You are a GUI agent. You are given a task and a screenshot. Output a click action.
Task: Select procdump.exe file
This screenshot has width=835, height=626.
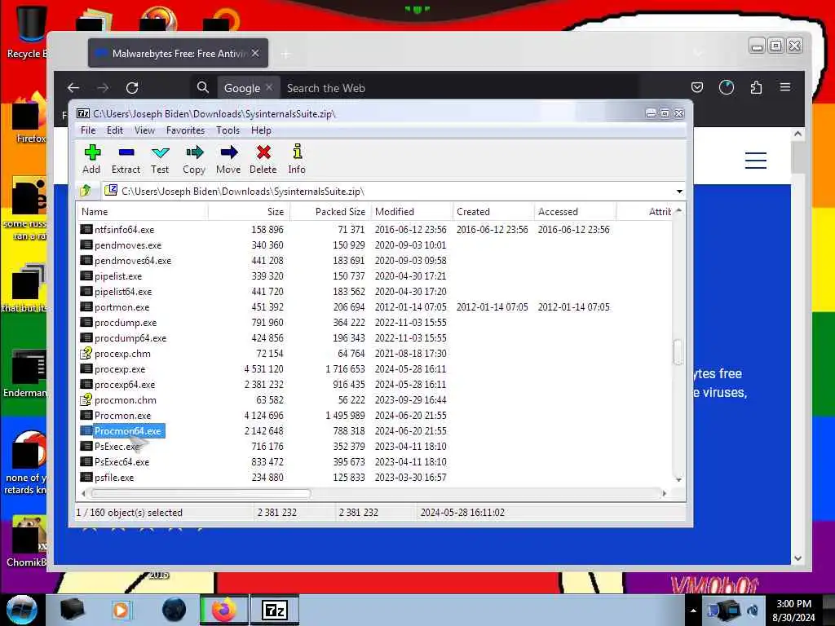(126, 323)
